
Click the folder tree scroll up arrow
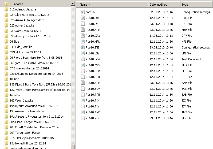click(73, 3)
